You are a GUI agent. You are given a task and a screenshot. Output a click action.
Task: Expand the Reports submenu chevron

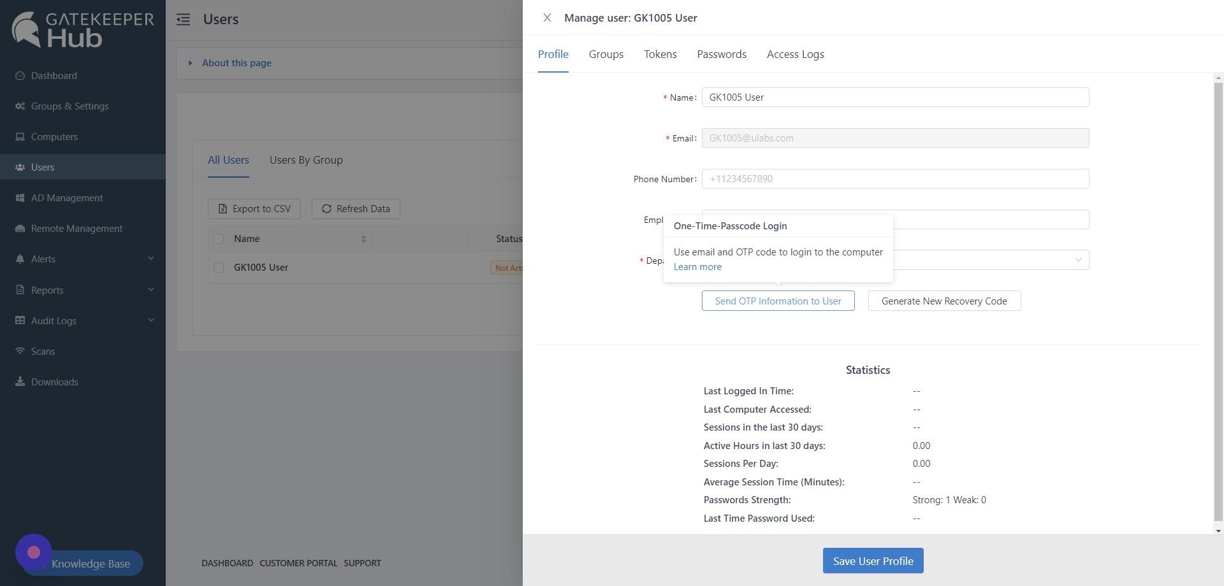pos(151,290)
